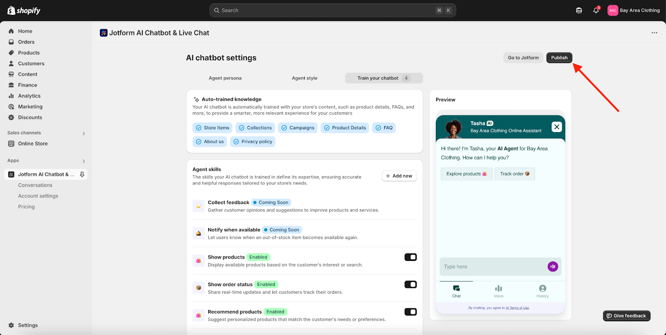Unpin the Jotform AI Chatbot app
Screen dimensions: 666x335
click(82, 175)
